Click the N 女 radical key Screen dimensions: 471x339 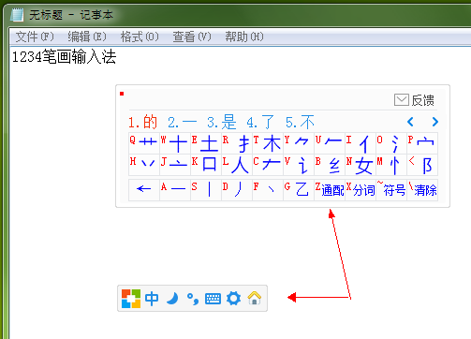coord(361,165)
